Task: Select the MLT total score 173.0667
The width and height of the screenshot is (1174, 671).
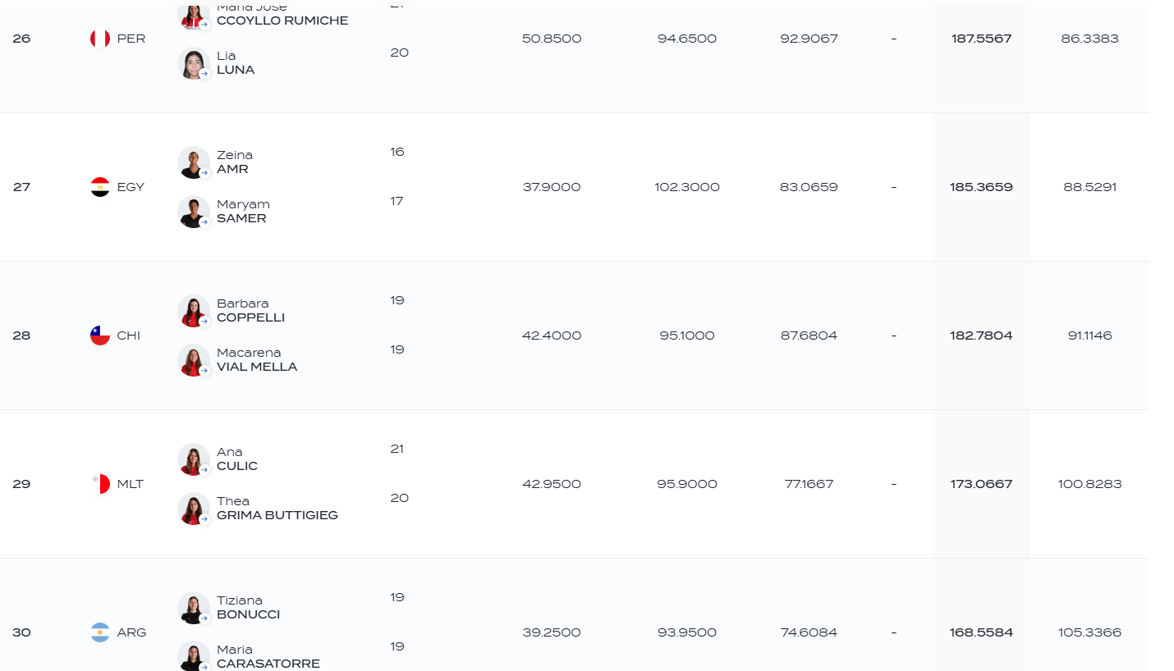Action: [981, 484]
